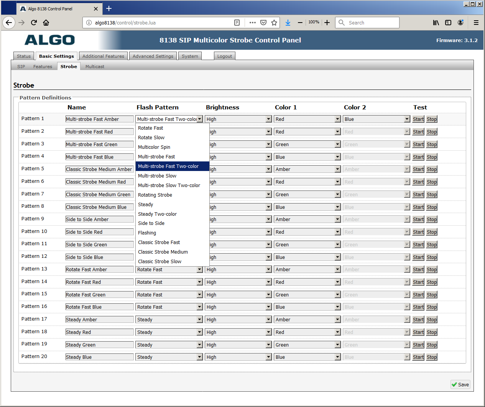Go to the browser home page
485x407 pixels.
point(46,23)
